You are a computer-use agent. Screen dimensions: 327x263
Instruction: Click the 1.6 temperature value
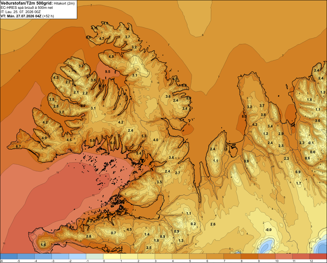43,245
